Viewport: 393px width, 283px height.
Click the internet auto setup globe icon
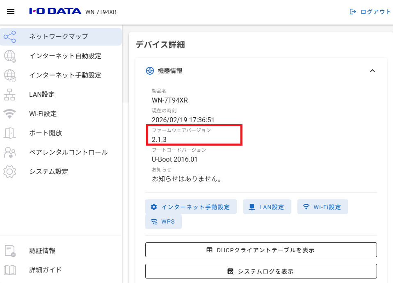pos(10,56)
